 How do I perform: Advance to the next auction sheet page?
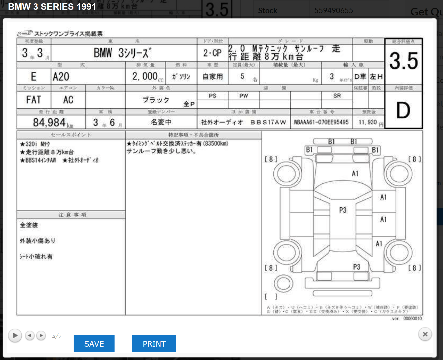(x=41, y=336)
